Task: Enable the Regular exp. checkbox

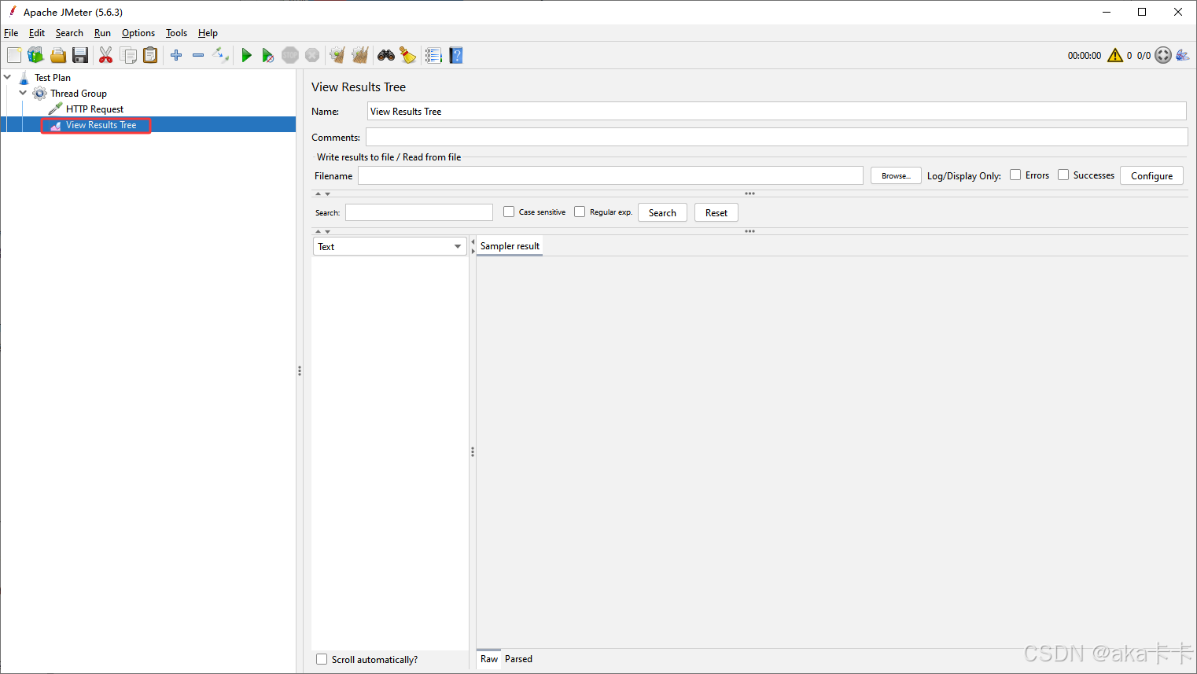Action: (x=580, y=212)
